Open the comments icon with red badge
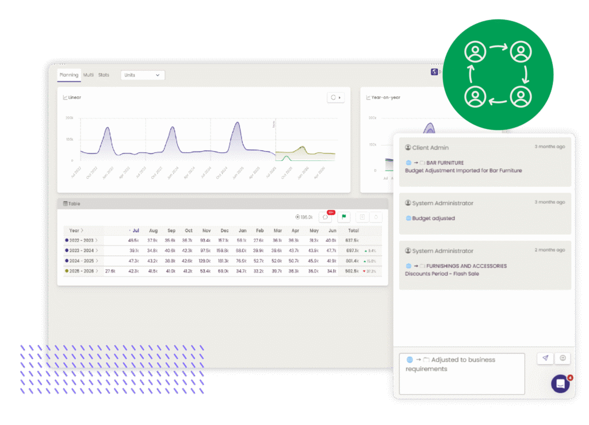 click(326, 217)
